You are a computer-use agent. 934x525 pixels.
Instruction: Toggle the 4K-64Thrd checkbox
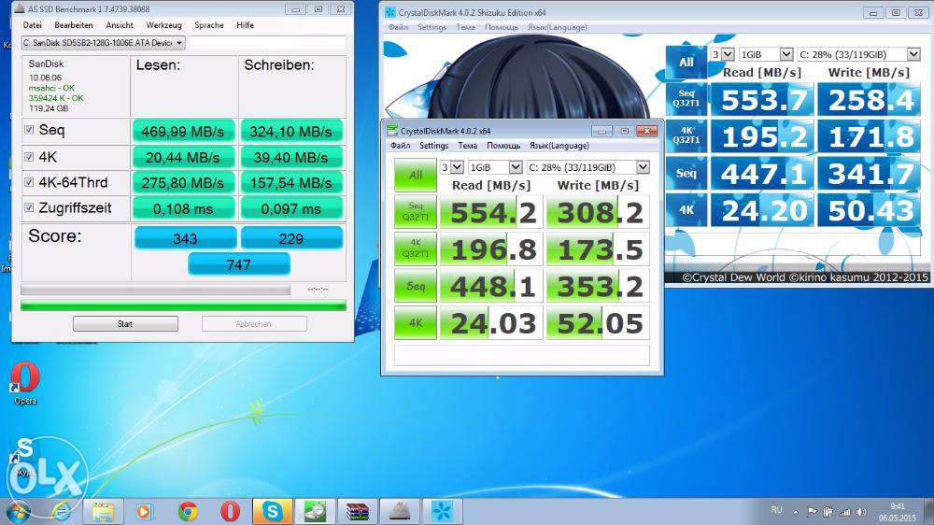[29, 182]
